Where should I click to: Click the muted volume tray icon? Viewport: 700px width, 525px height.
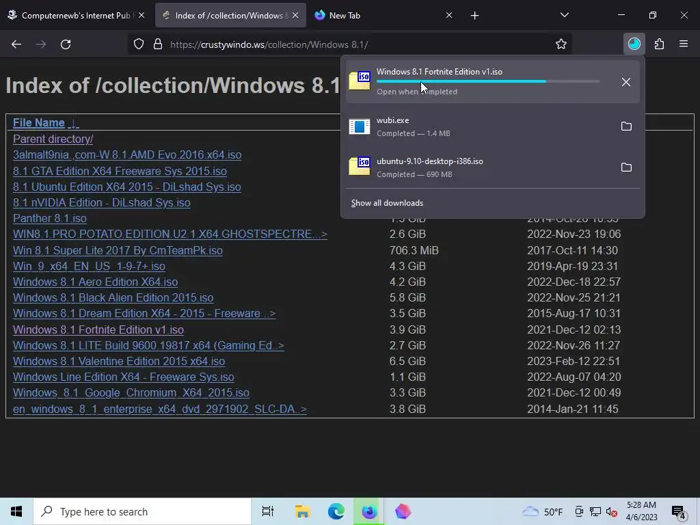[612, 511]
